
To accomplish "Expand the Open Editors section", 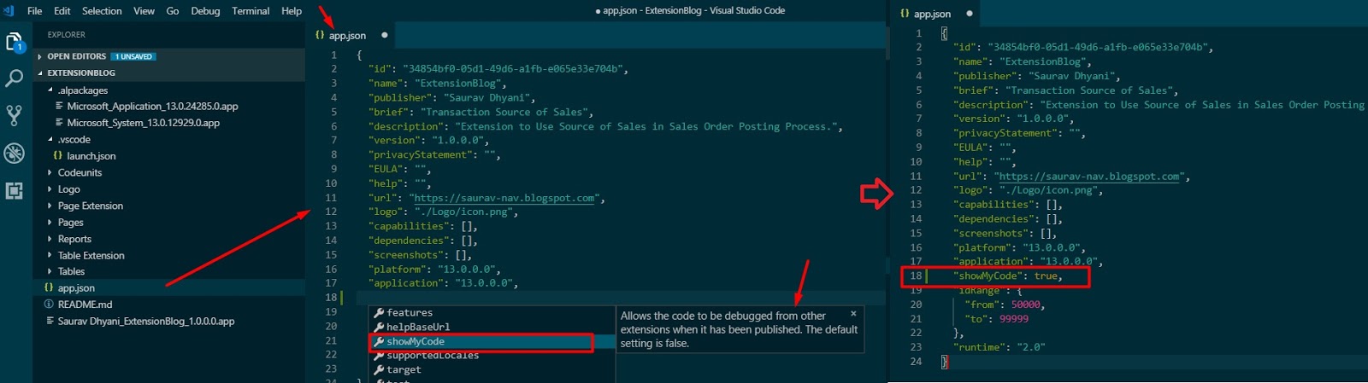I will 77,56.
